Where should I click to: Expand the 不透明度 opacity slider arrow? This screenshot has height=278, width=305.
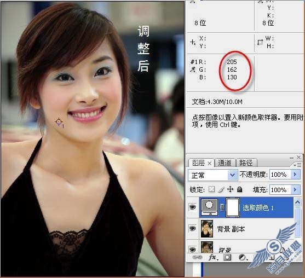(295, 174)
